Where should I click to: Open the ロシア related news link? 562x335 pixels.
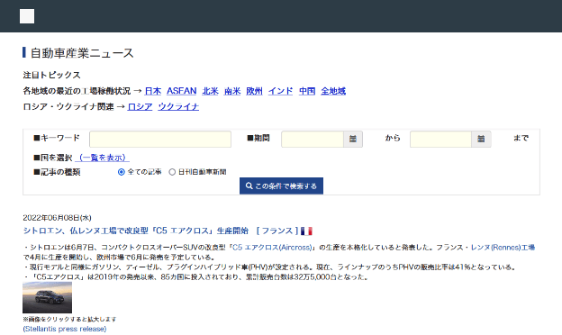140,107
